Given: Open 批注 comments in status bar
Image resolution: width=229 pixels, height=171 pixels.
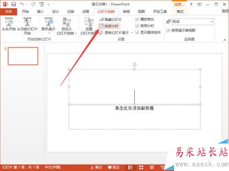Looking at the screenshot, I should pos(114,167).
